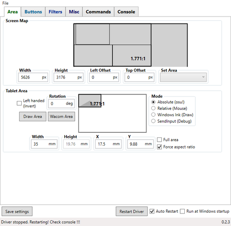Click the tall right monitor in screen map
Image resolution: width=231 pixels, height=226 pixels.
(x=169, y=45)
